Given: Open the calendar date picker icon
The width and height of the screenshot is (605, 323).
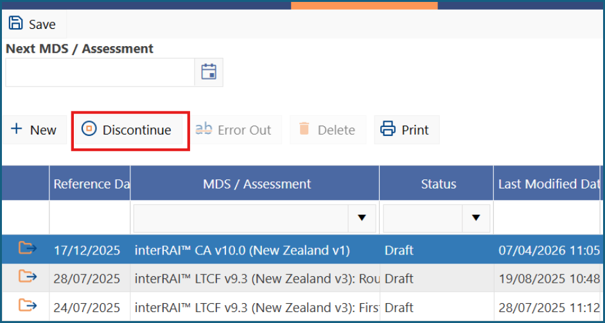Looking at the screenshot, I should pyautogui.click(x=209, y=72).
